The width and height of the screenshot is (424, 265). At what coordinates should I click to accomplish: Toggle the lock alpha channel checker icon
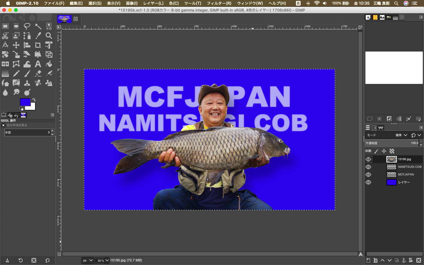coord(392,151)
